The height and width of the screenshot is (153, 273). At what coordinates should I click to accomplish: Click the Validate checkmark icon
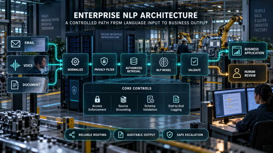(x=194, y=62)
